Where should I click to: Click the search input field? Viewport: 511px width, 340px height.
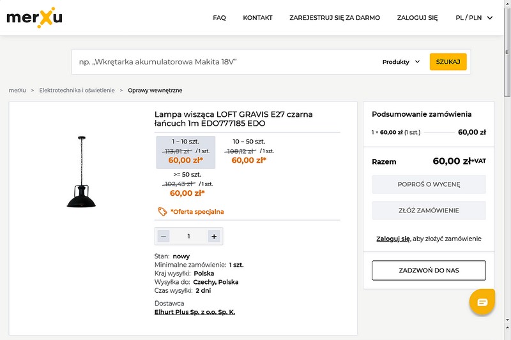[x=225, y=62]
